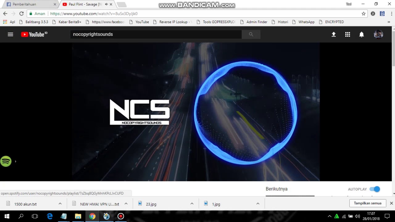Screen dimensions: 395x222
Task: Go back with the browser back arrow
Action: point(5,14)
